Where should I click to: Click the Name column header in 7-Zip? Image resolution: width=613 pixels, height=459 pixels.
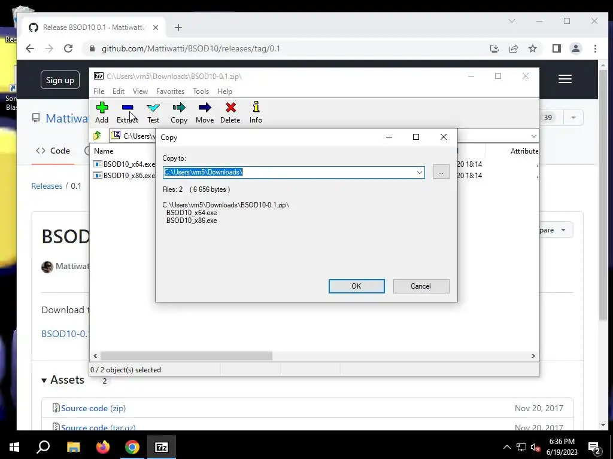pos(103,151)
